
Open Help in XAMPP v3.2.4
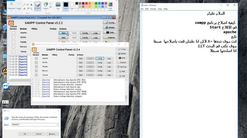(x=122, y=72)
